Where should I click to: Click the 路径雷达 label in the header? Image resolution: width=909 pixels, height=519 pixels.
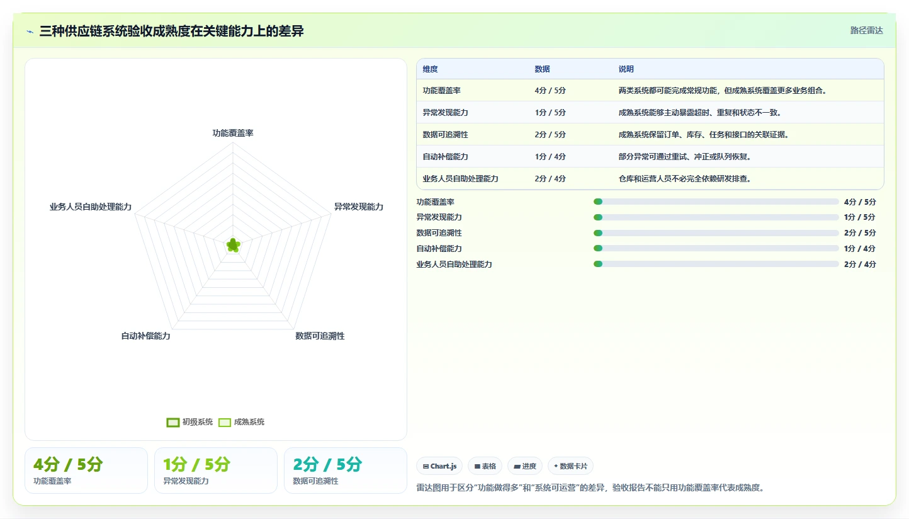click(866, 30)
